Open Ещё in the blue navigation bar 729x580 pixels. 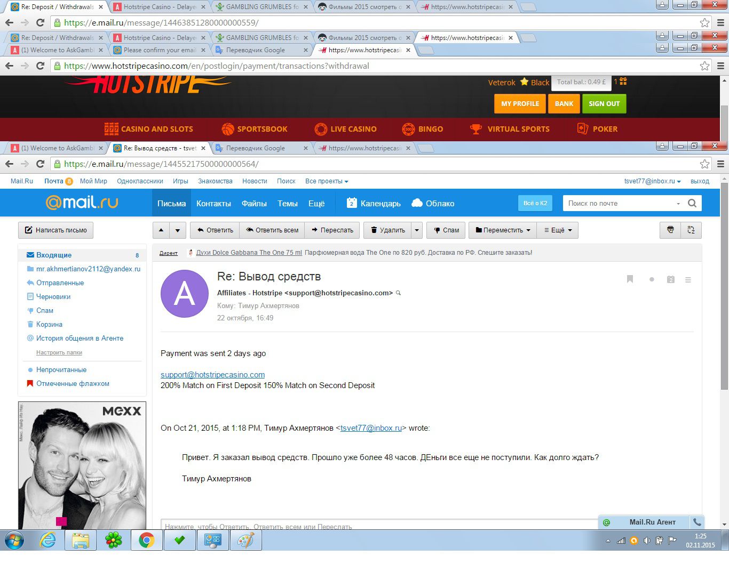click(x=316, y=203)
